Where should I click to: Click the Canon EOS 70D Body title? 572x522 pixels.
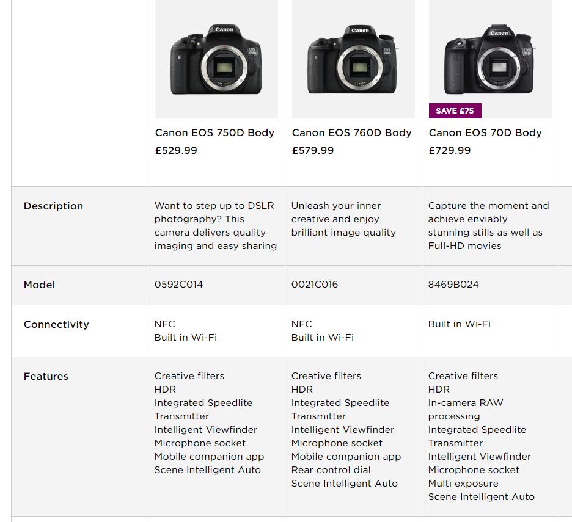tap(485, 132)
